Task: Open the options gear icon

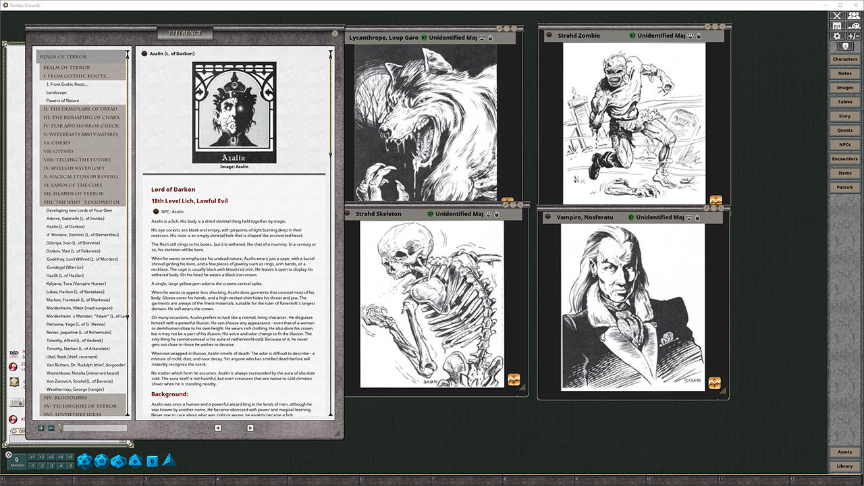Action: click(x=837, y=36)
